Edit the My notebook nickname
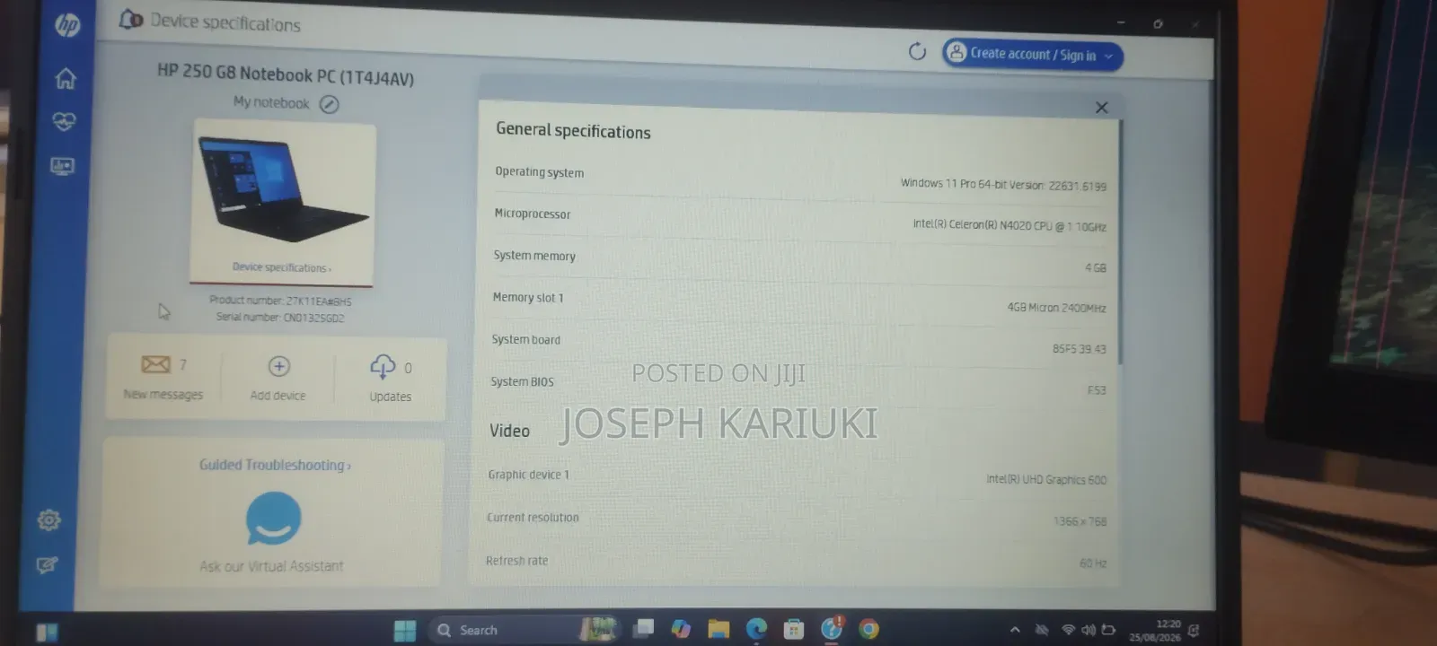1437x646 pixels. pos(330,104)
